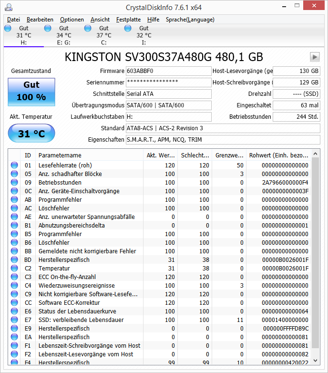This screenshot has height=373, width=328.
Task: Open the Optionen menu
Action: pos(72,20)
